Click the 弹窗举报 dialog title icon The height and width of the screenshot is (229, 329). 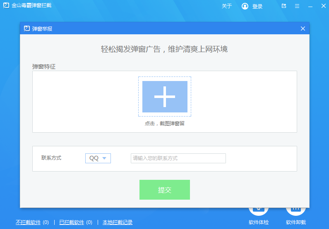coord(27,29)
